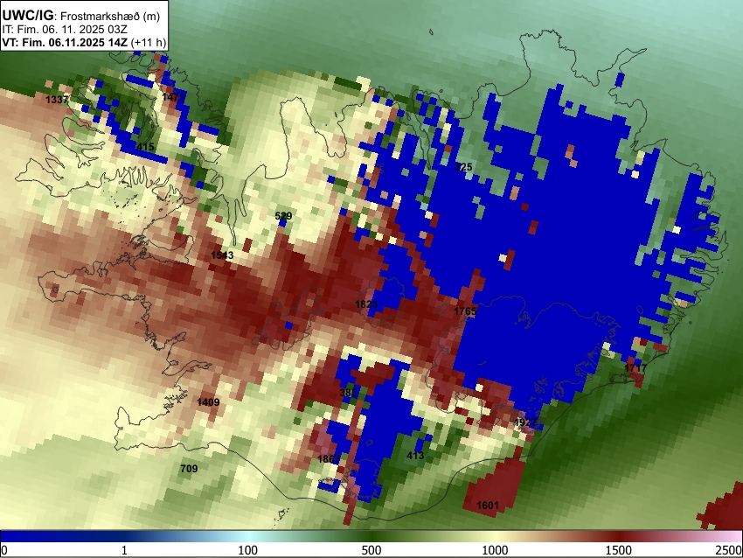This screenshot has height=558, width=743.
Task: Click the map value label 529
Action: pos(283,216)
